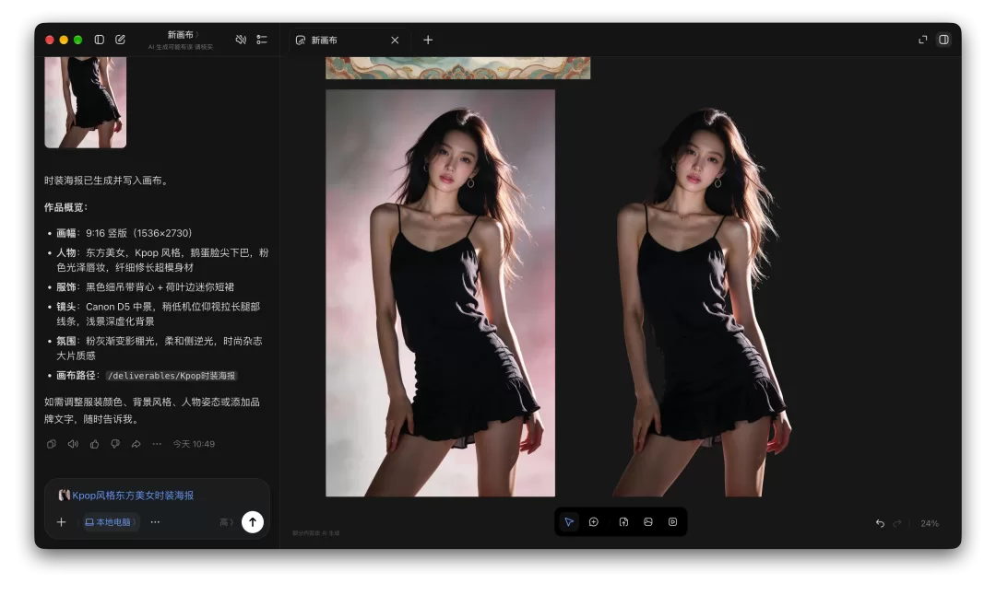Select the pink-background poster on canvas
996x595 pixels.
click(x=440, y=293)
